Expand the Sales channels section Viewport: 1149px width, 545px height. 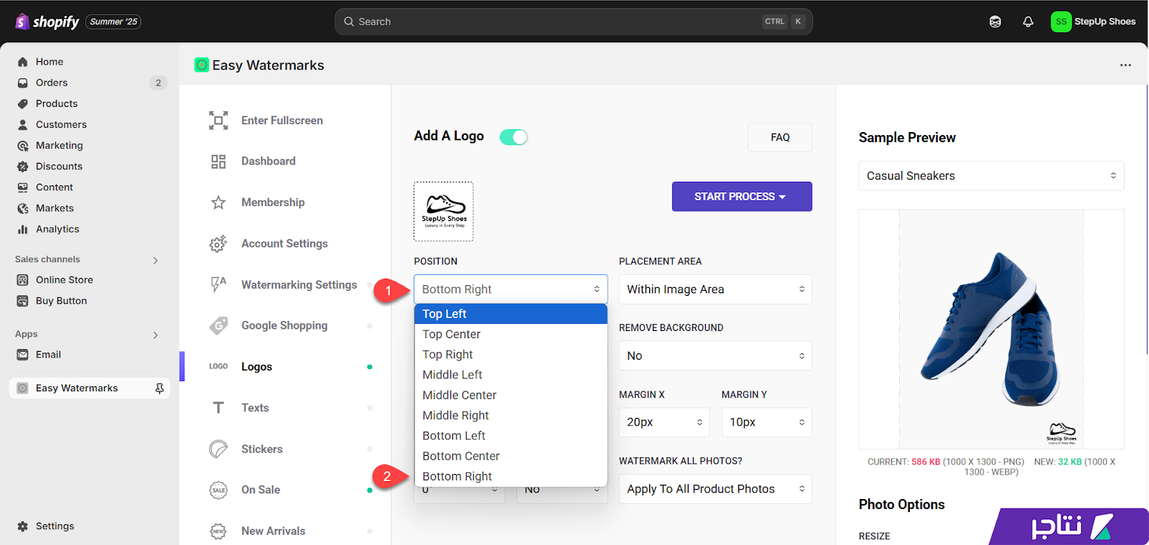(x=155, y=260)
